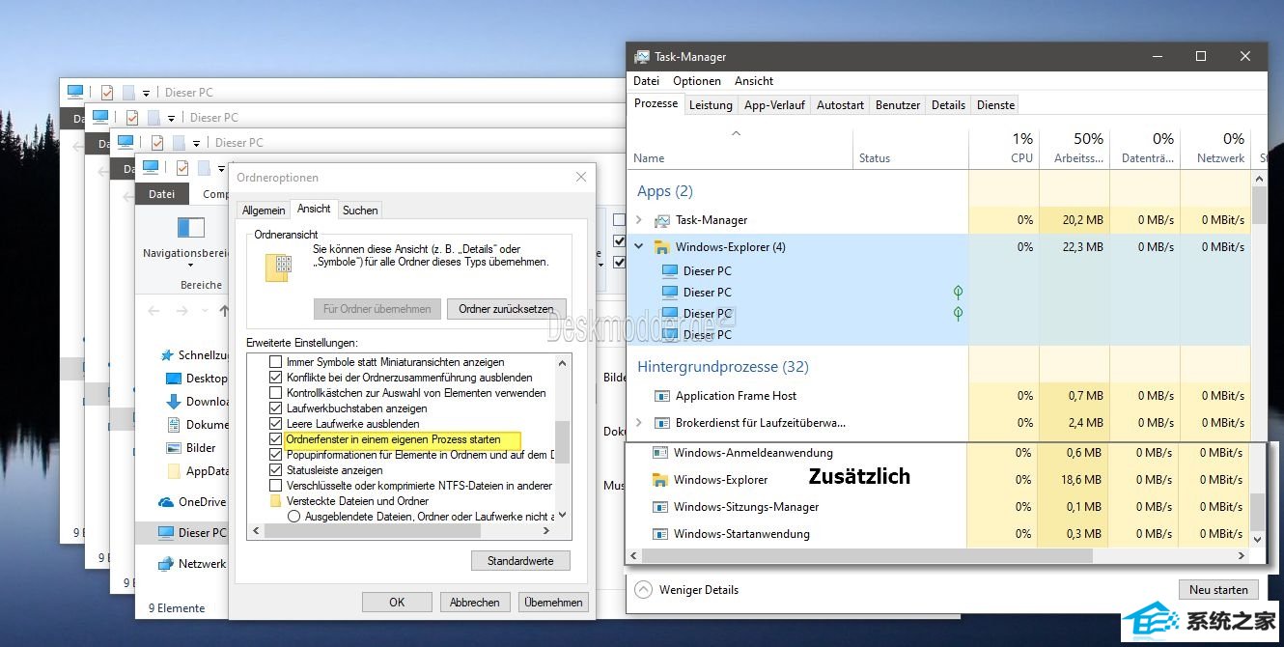Open quick access dropdown in second Explorer window
Viewport: 1284px width, 647px height.
[x=171, y=118]
